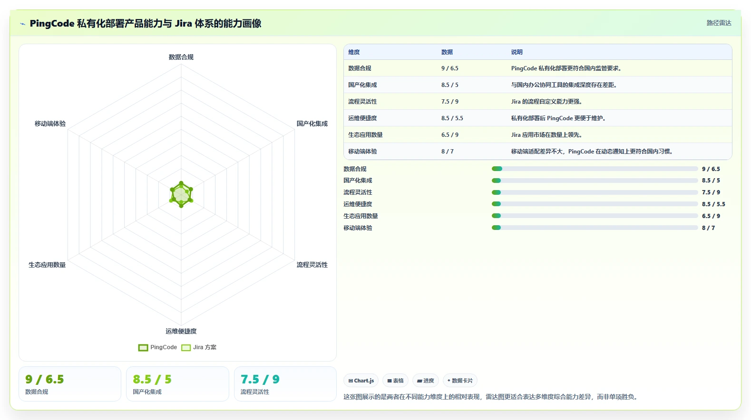Click the note 'PingCode 私有化部署更符合国内监管要求。'
This screenshot has height=420, width=751.
tap(567, 68)
